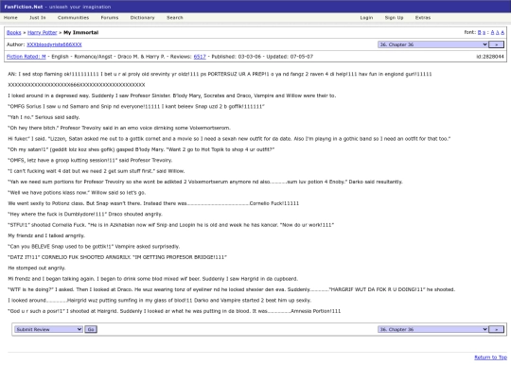The height and width of the screenshot is (383, 511).
Task: Click the line "My friendz and I talked arngrily."
Action: (x=46, y=235)
